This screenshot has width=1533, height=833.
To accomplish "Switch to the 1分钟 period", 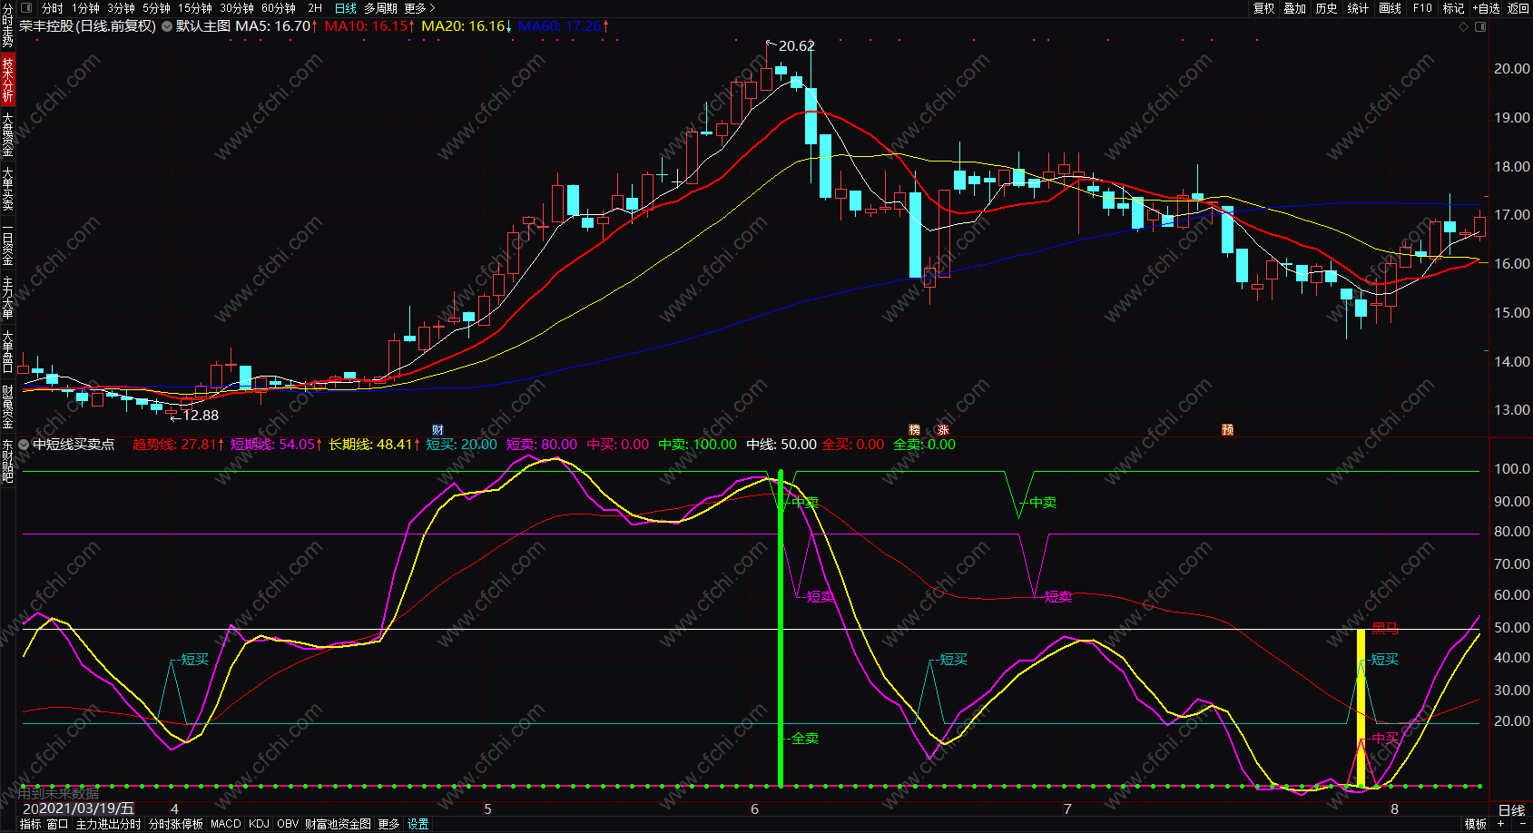I will coord(85,8).
